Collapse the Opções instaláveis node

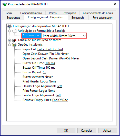click(x=9, y=45)
